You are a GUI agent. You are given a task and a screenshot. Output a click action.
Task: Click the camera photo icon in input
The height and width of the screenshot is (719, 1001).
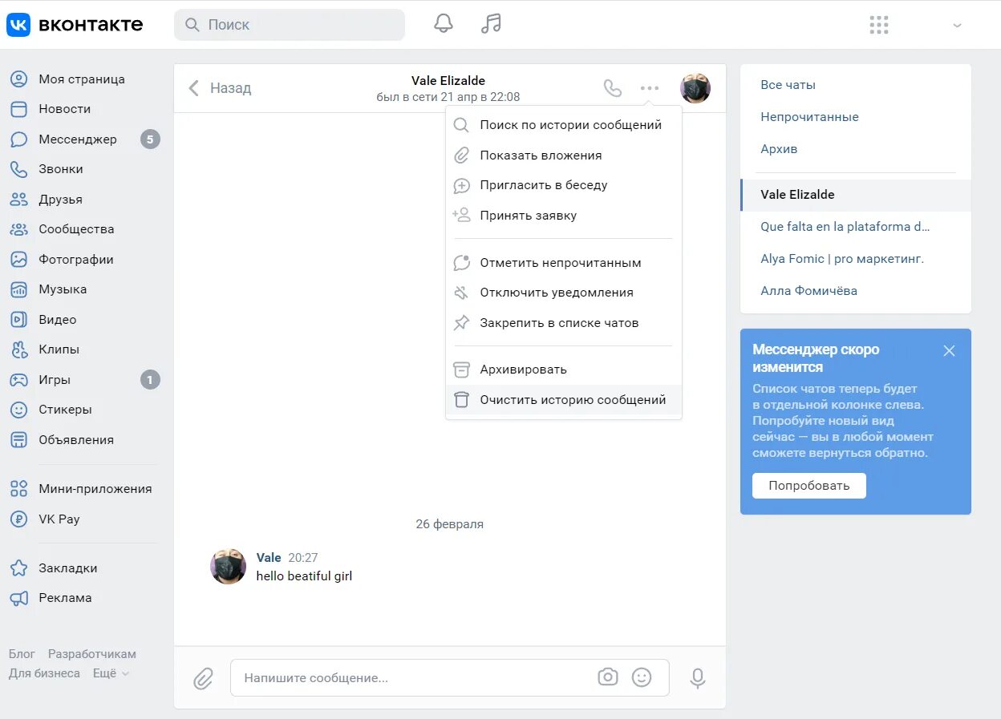[x=608, y=677]
